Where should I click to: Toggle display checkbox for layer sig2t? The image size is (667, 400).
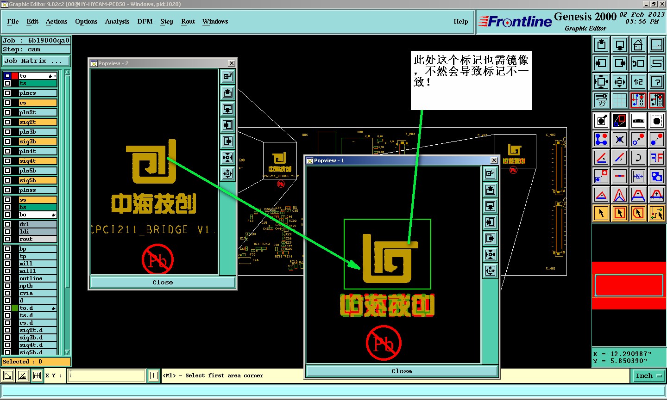click(x=7, y=122)
